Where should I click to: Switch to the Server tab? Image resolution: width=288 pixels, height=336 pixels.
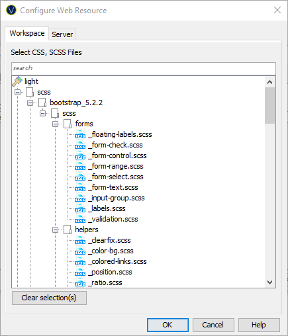[62, 34]
